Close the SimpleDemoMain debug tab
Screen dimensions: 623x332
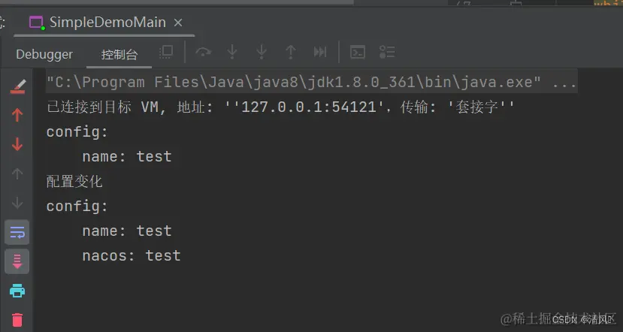pyautogui.click(x=178, y=23)
